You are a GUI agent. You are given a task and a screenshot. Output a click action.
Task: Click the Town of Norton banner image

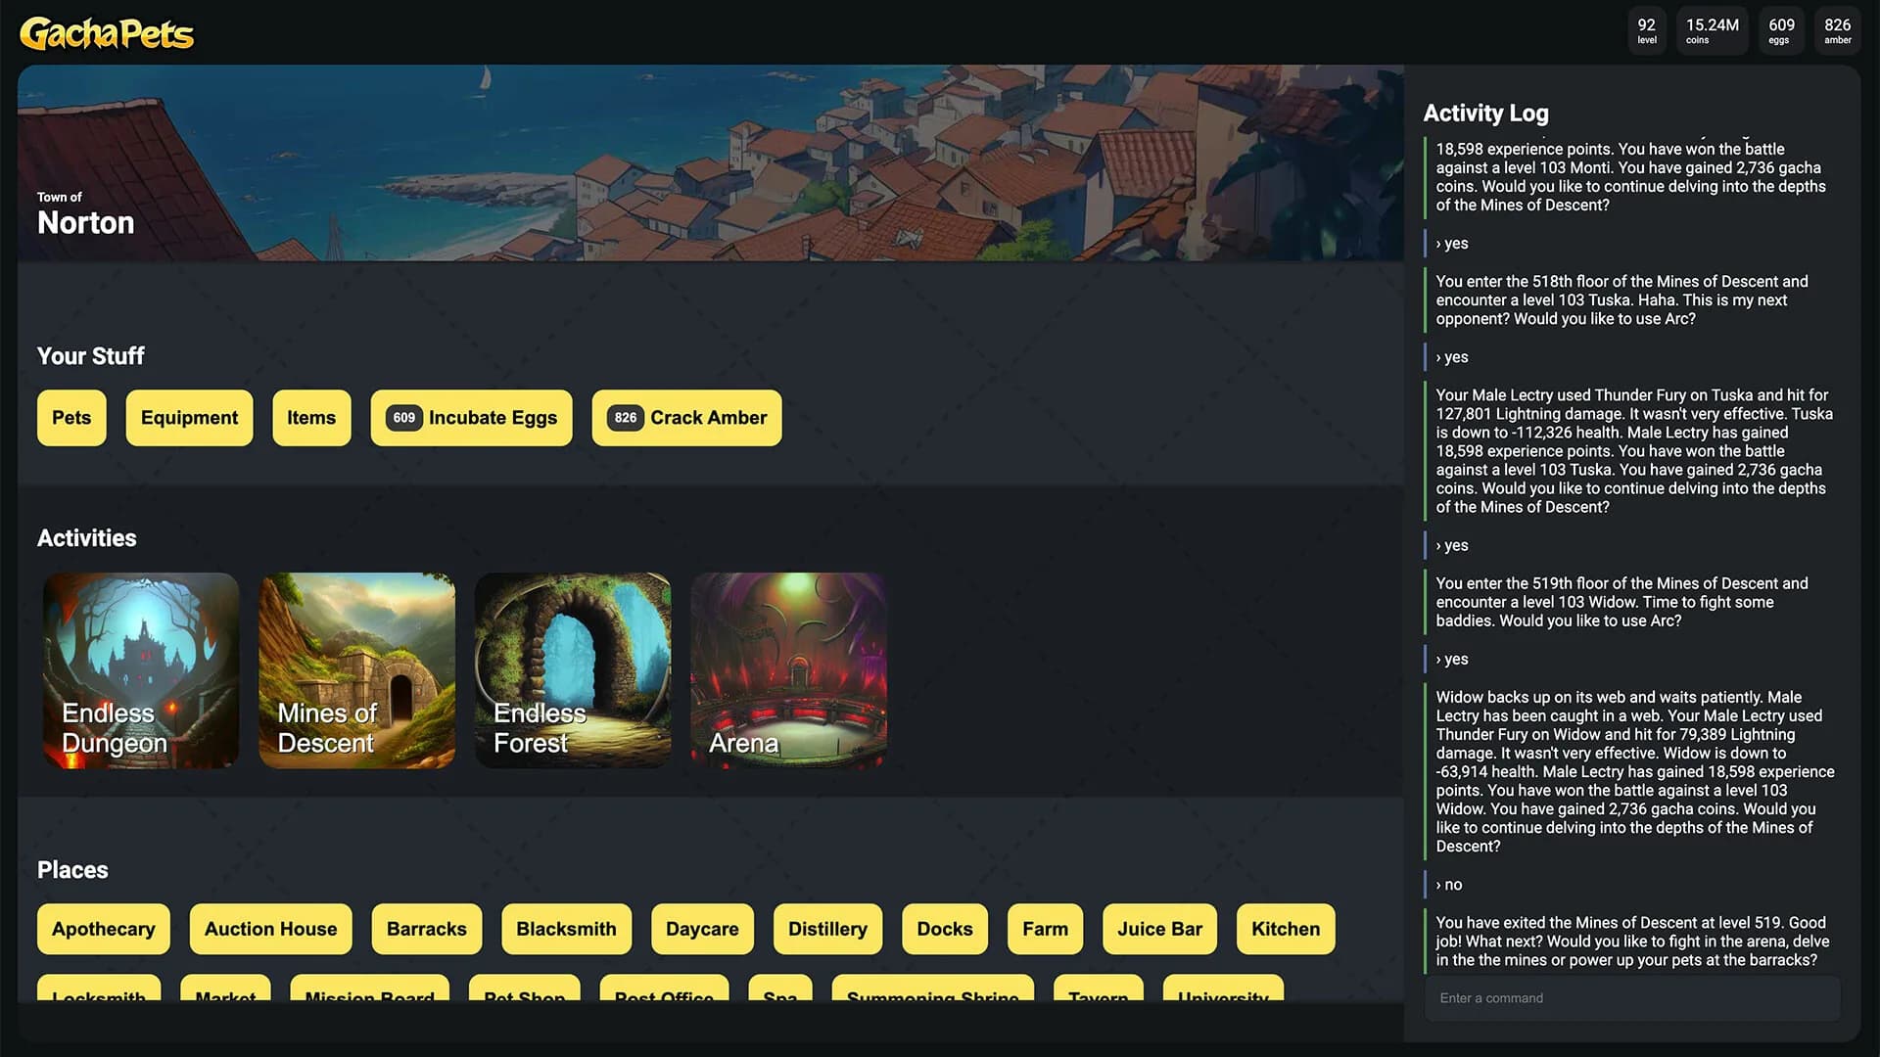click(x=711, y=162)
